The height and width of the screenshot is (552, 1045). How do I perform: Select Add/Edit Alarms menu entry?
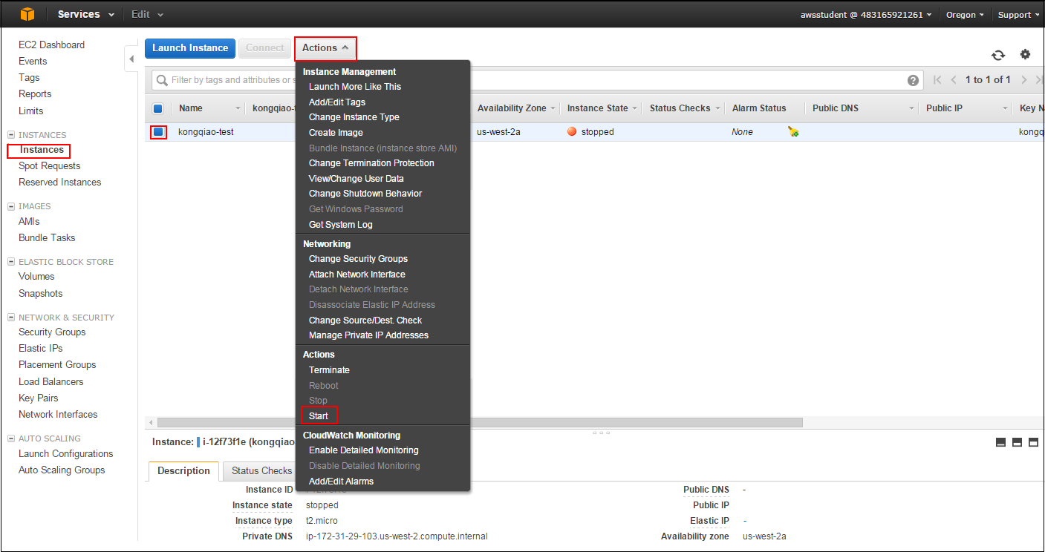(x=341, y=482)
